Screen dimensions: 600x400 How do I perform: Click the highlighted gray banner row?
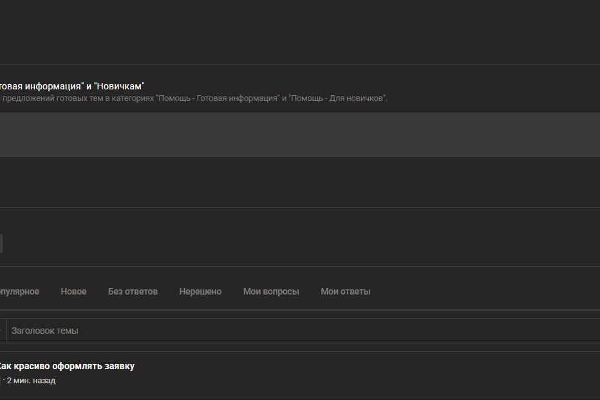click(300, 134)
